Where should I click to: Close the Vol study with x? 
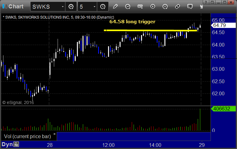click(55, 134)
